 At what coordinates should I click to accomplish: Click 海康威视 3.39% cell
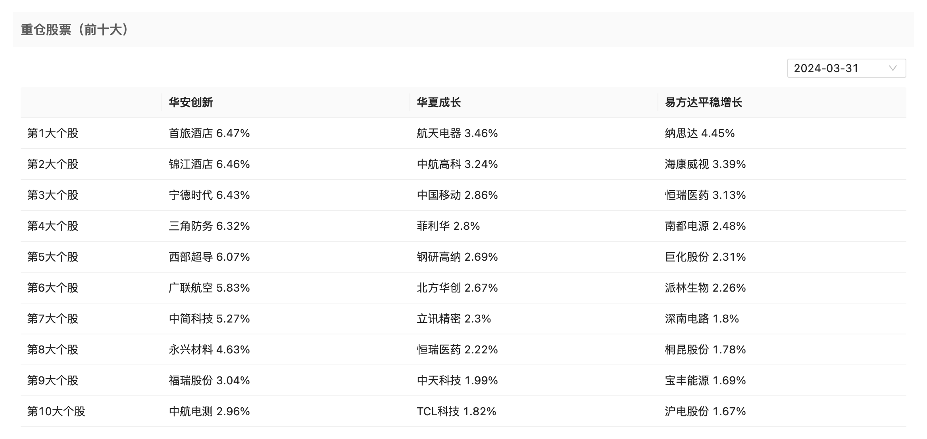(x=705, y=164)
